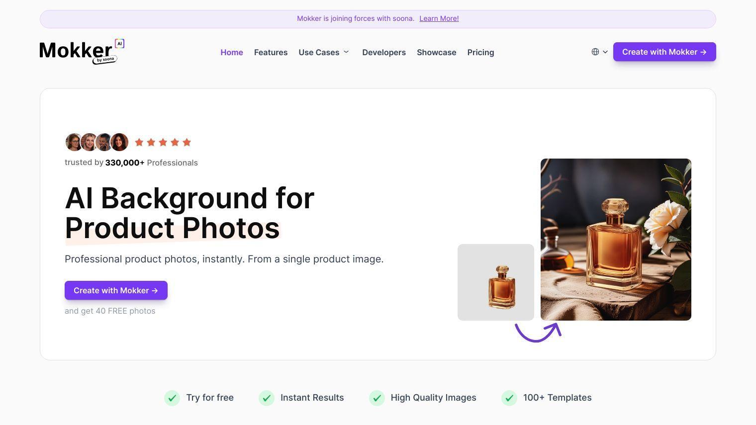Screen dimensions: 756x425
Task: Click the check beside 100+ Templates
Action: click(509, 398)
